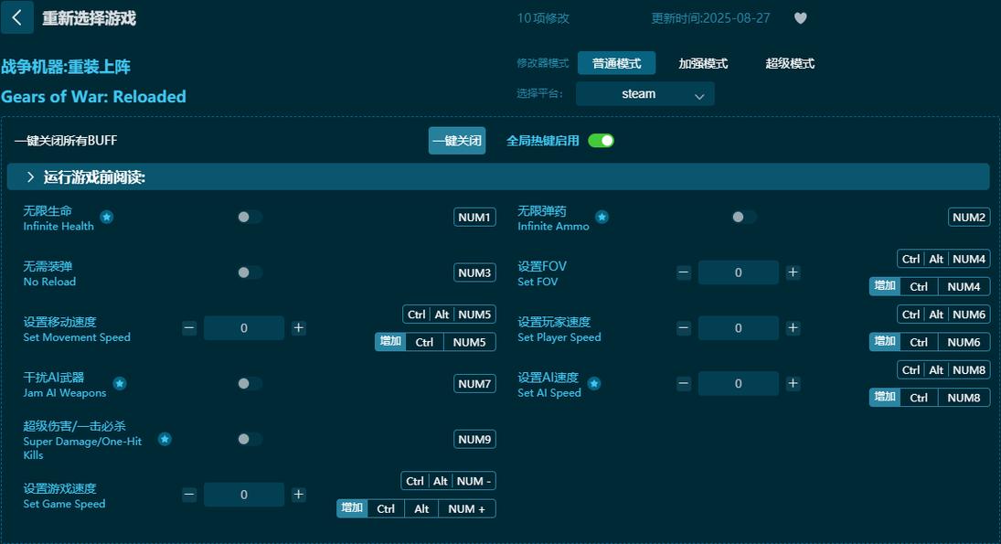Increase Set FOV value with plus

pos(793,272)
